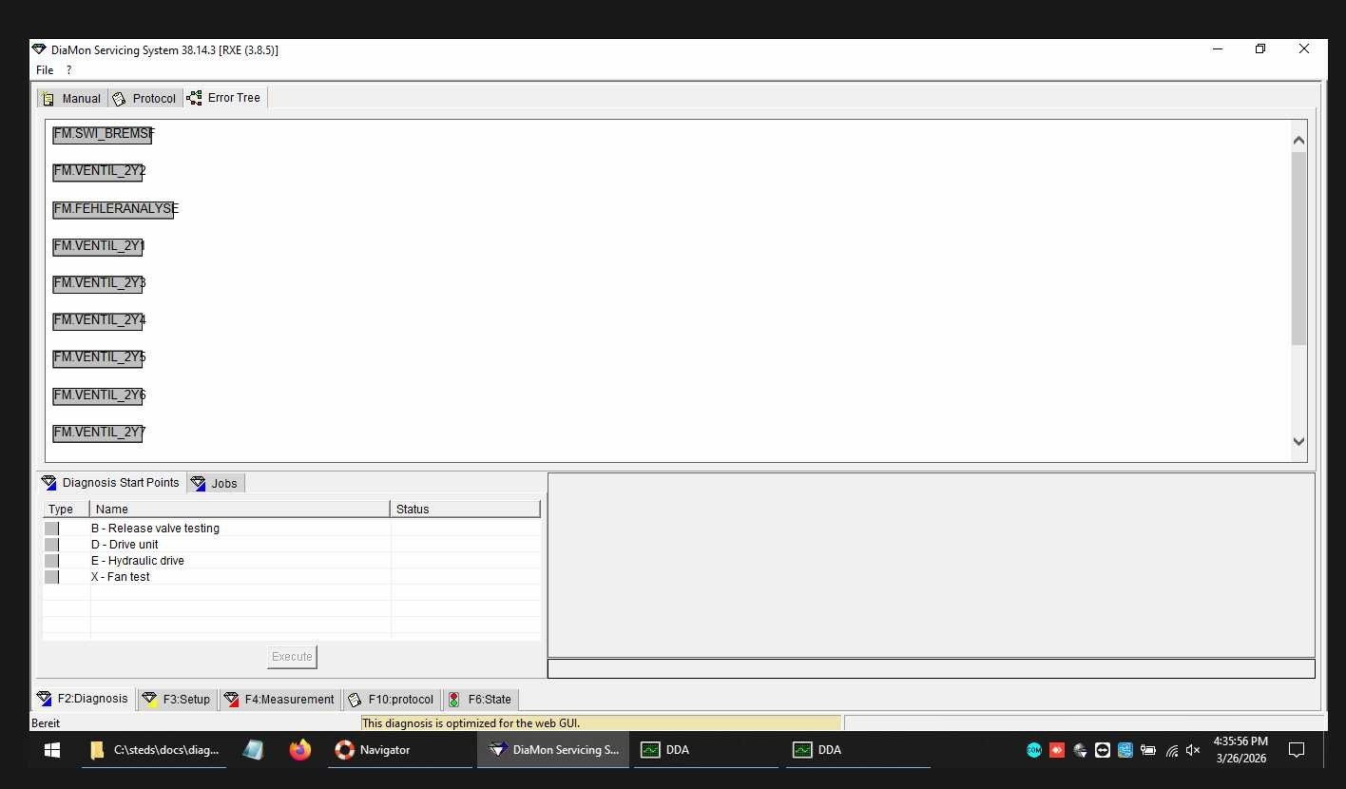Select node FM.VENTIL_2Y3

point(98,282)
